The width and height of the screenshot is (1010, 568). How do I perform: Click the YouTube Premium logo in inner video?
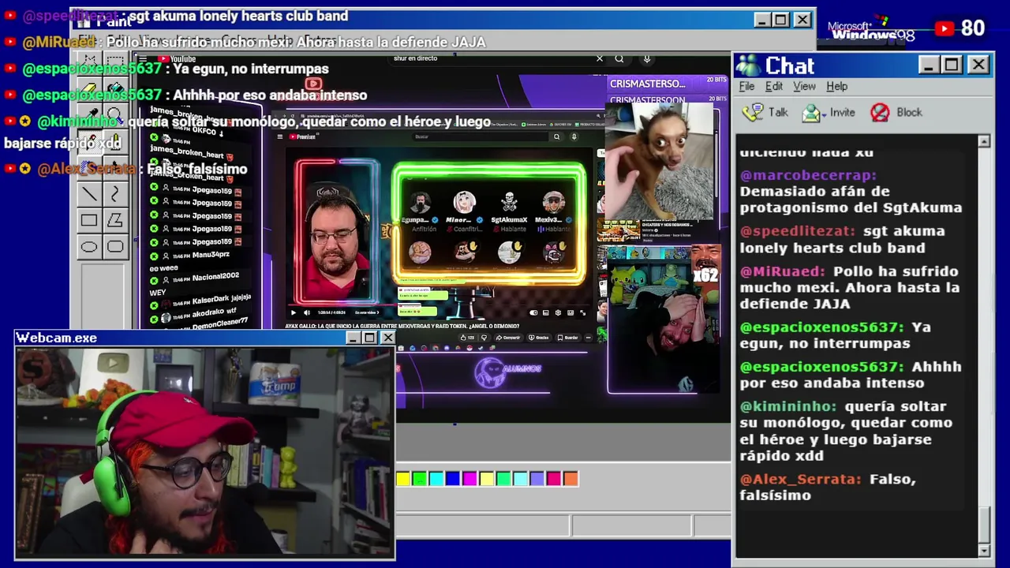tap(302, 136)
